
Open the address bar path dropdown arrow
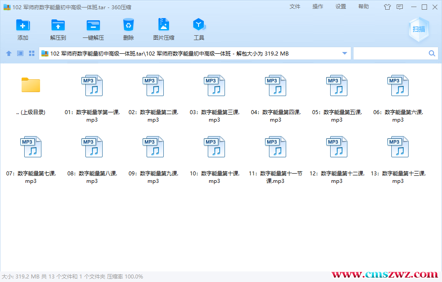tap(345, 53)
